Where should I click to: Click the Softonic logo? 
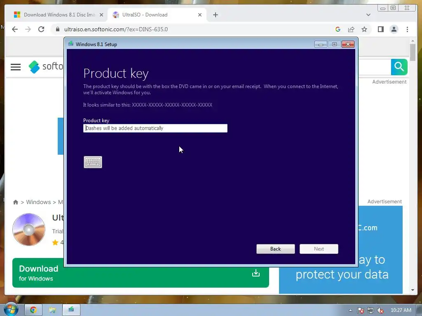[46, 67]
